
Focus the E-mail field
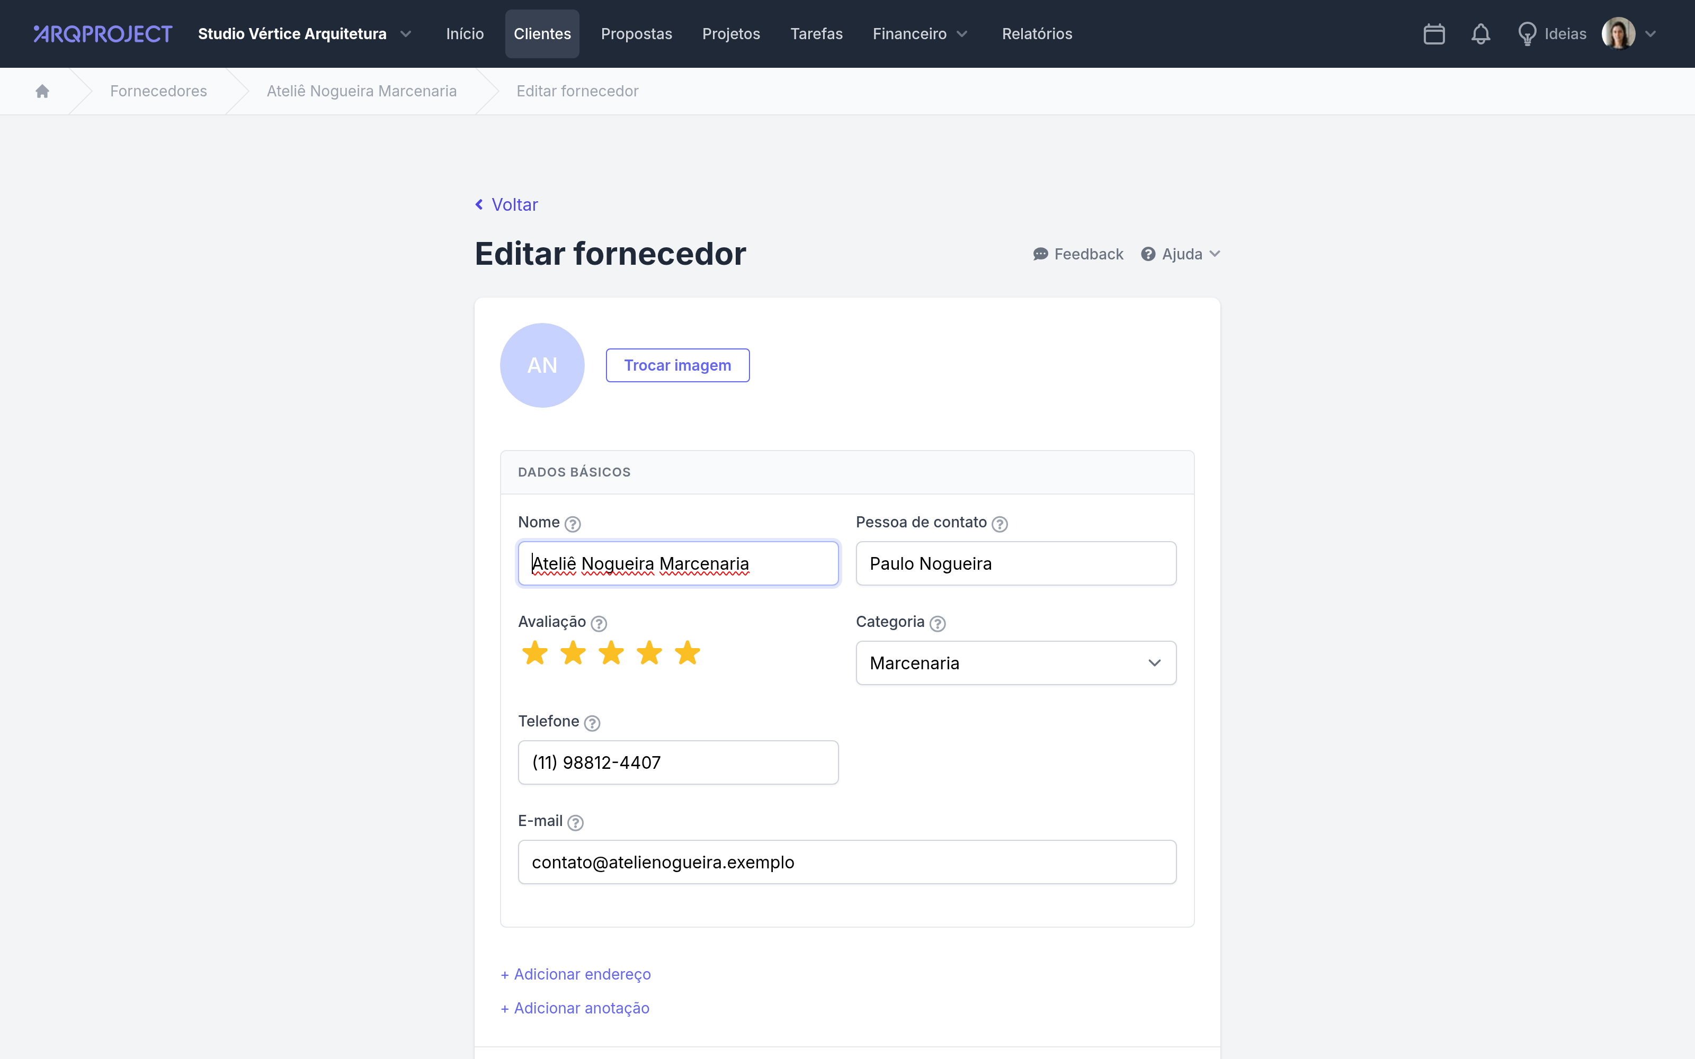(847, 861)
